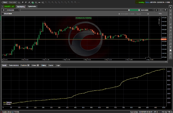Open the indicators icon in toolbar
Image resolution: width=173 pixels, height=113 pixels.
[x=36, y=2]
